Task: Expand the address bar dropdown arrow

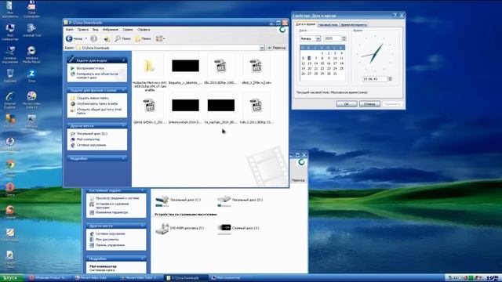Action: [262, 48]
